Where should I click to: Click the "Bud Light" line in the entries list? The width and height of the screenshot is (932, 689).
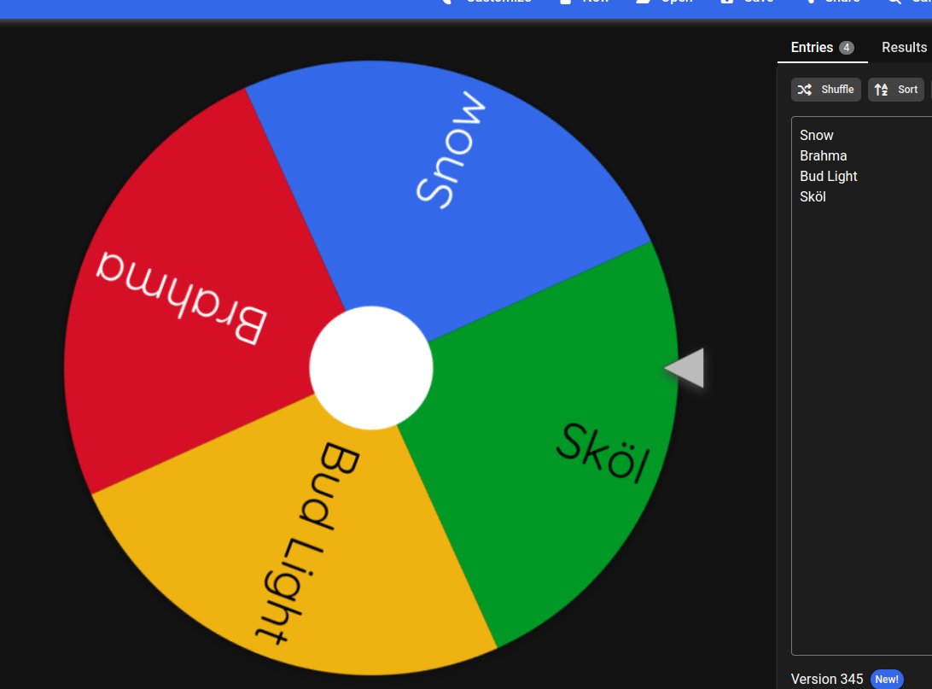point(828,177)
